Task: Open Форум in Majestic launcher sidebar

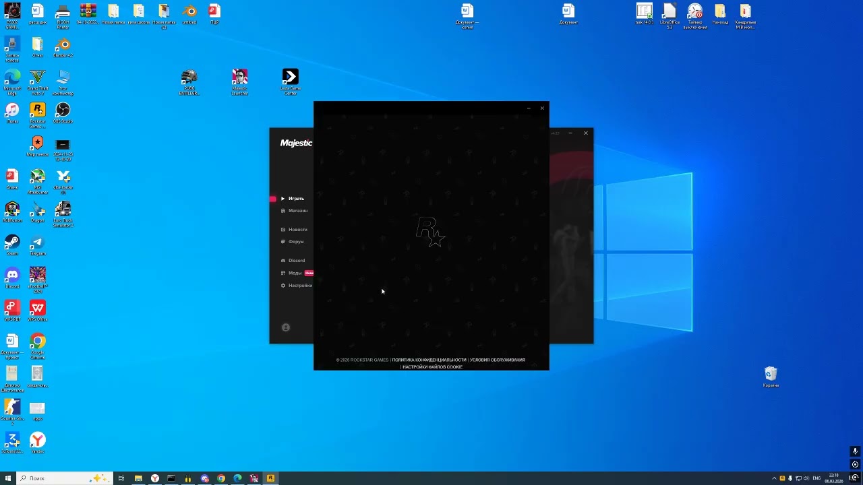Action: (x=293, y=242)
